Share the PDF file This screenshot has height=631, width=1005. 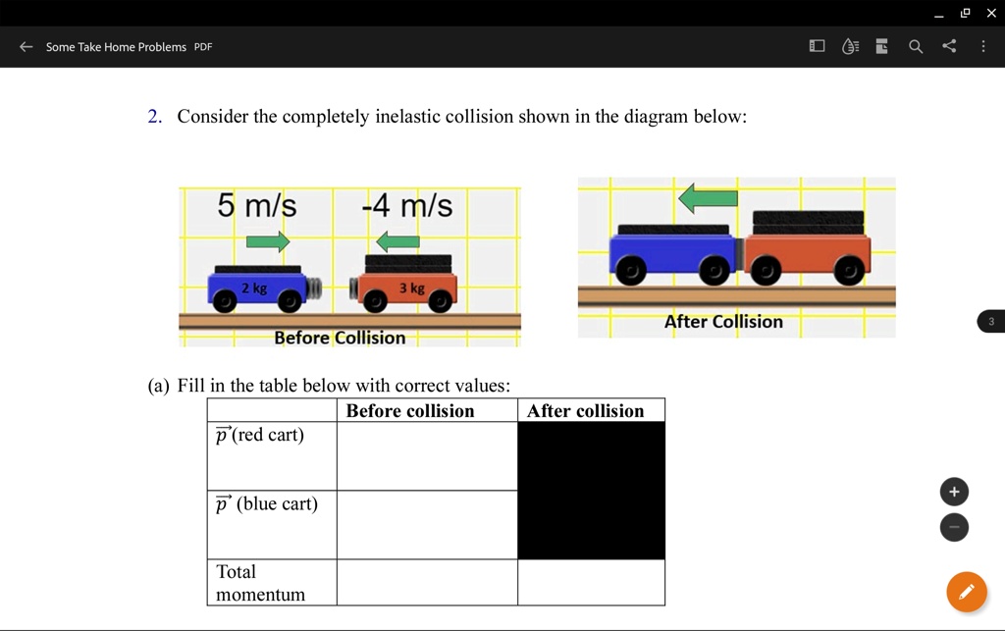(949, 46)
